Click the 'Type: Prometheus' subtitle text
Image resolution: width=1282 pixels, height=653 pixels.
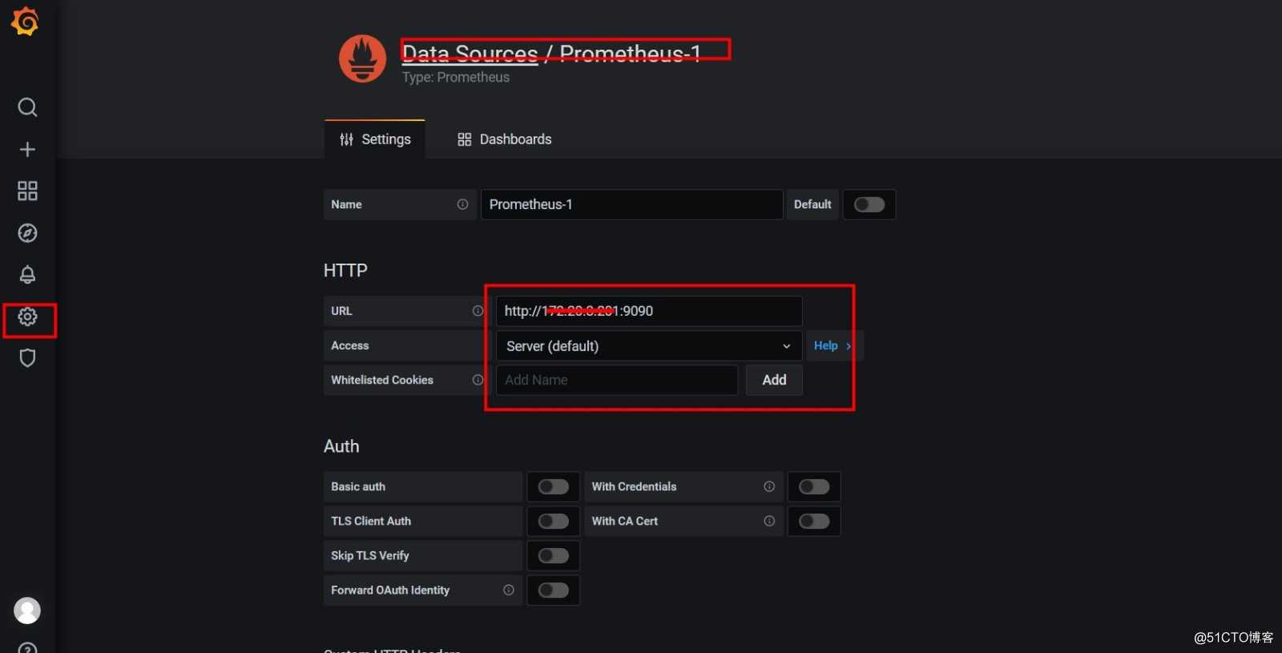tap(456, 77)
